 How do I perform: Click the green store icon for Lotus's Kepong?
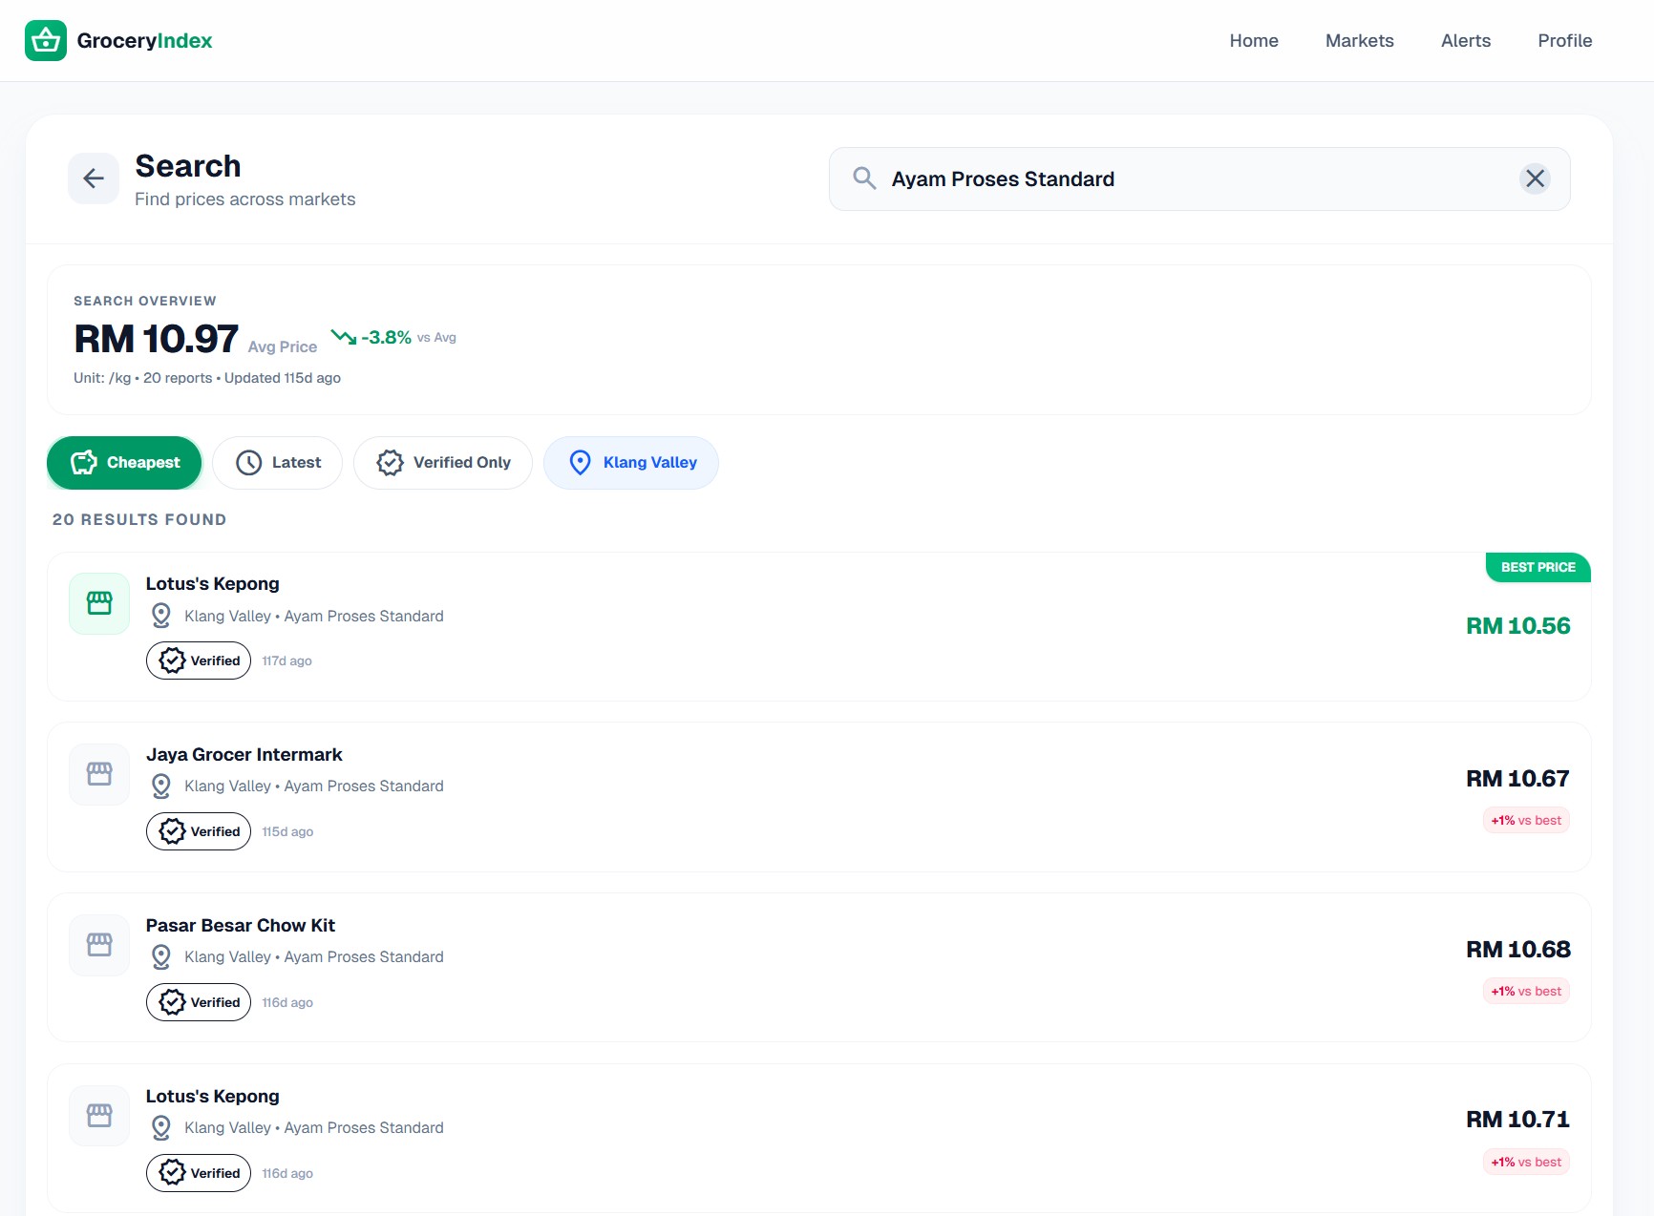point(99,603)
